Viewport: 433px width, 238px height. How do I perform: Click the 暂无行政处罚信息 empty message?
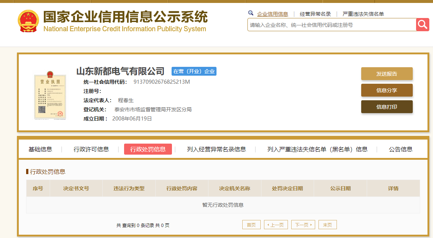click(x=223, y=205)
